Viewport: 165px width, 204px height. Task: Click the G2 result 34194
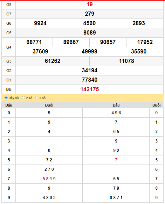point(90,70)
